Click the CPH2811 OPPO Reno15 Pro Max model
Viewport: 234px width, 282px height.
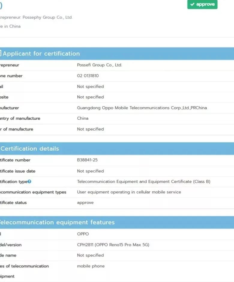pos(113,244)
